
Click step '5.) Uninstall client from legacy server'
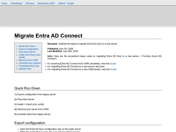[x=33, y=114]
